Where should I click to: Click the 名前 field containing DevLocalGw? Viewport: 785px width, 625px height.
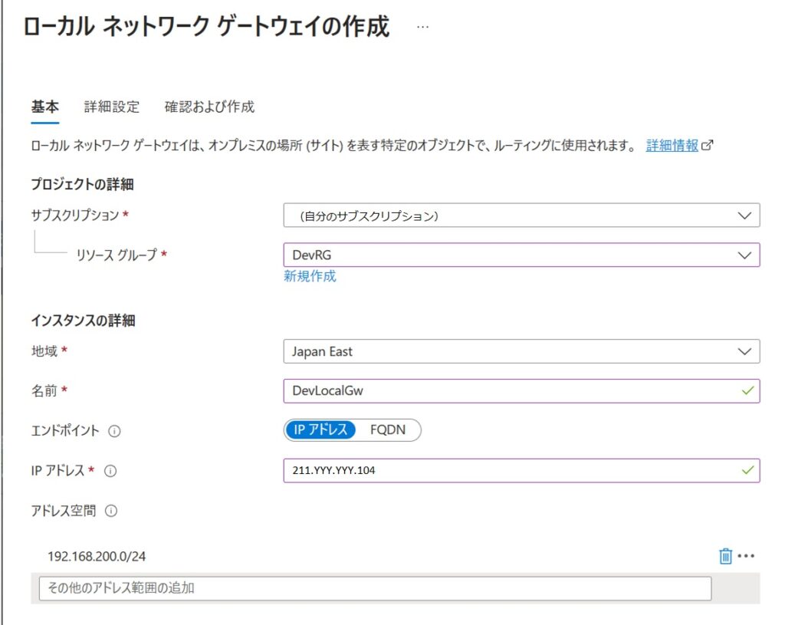[521, 390]
